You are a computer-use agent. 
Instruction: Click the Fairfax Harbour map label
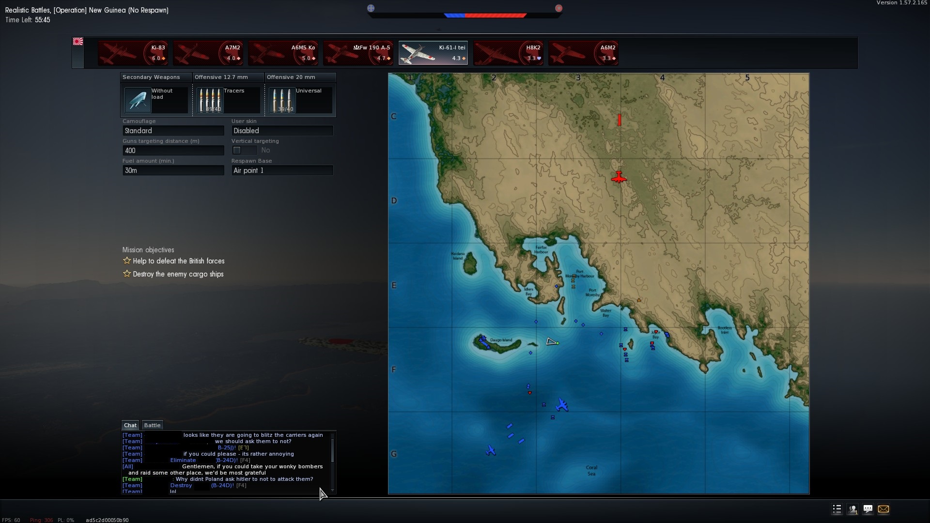(x=541, y=250)
